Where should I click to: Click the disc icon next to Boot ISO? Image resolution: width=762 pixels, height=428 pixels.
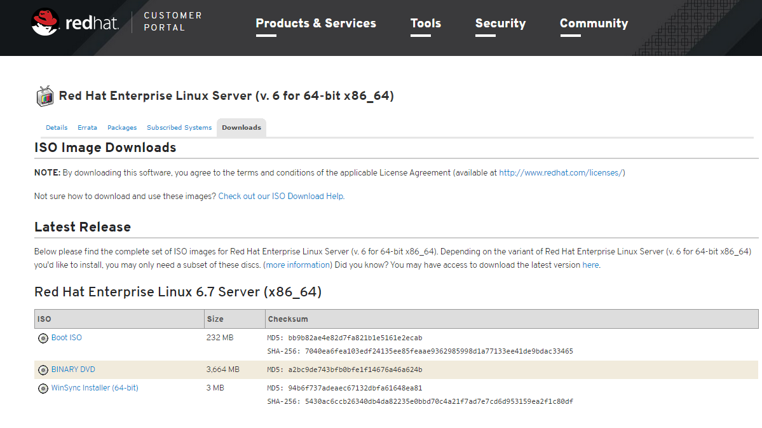click(43, 338)
